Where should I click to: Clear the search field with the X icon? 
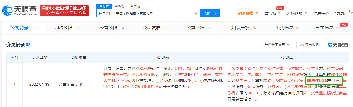point(196,13)
